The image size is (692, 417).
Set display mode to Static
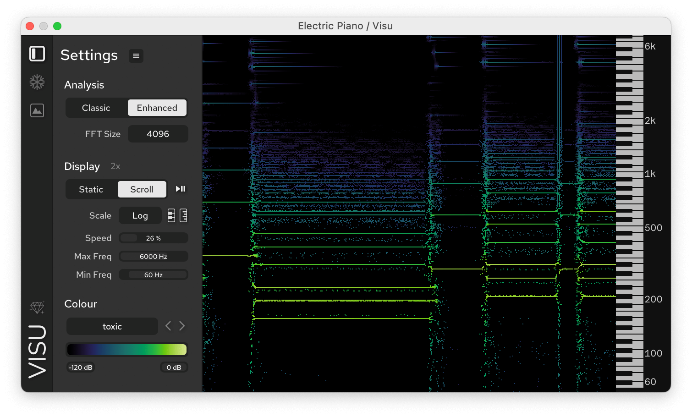(91, 189)
